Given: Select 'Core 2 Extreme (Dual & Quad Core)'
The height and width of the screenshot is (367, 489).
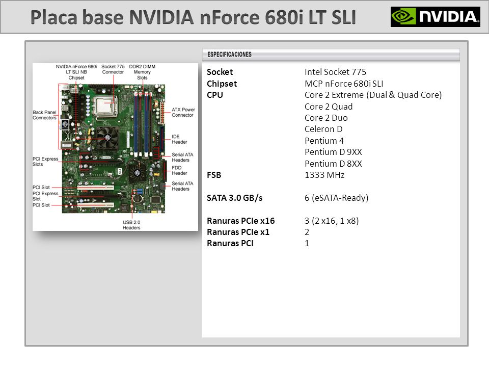Looking at the screenshot, I should pyautogui.click(x=373, y=95).
